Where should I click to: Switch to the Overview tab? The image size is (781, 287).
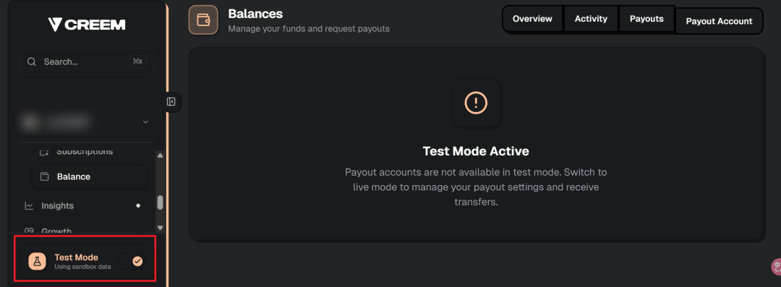coord(532,19)
